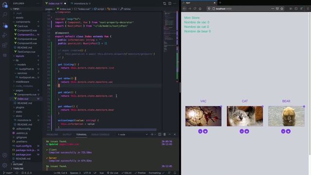Kill the terminal with trash icon
The width and height of the screenshot is (311, 175).
(165, 134)
